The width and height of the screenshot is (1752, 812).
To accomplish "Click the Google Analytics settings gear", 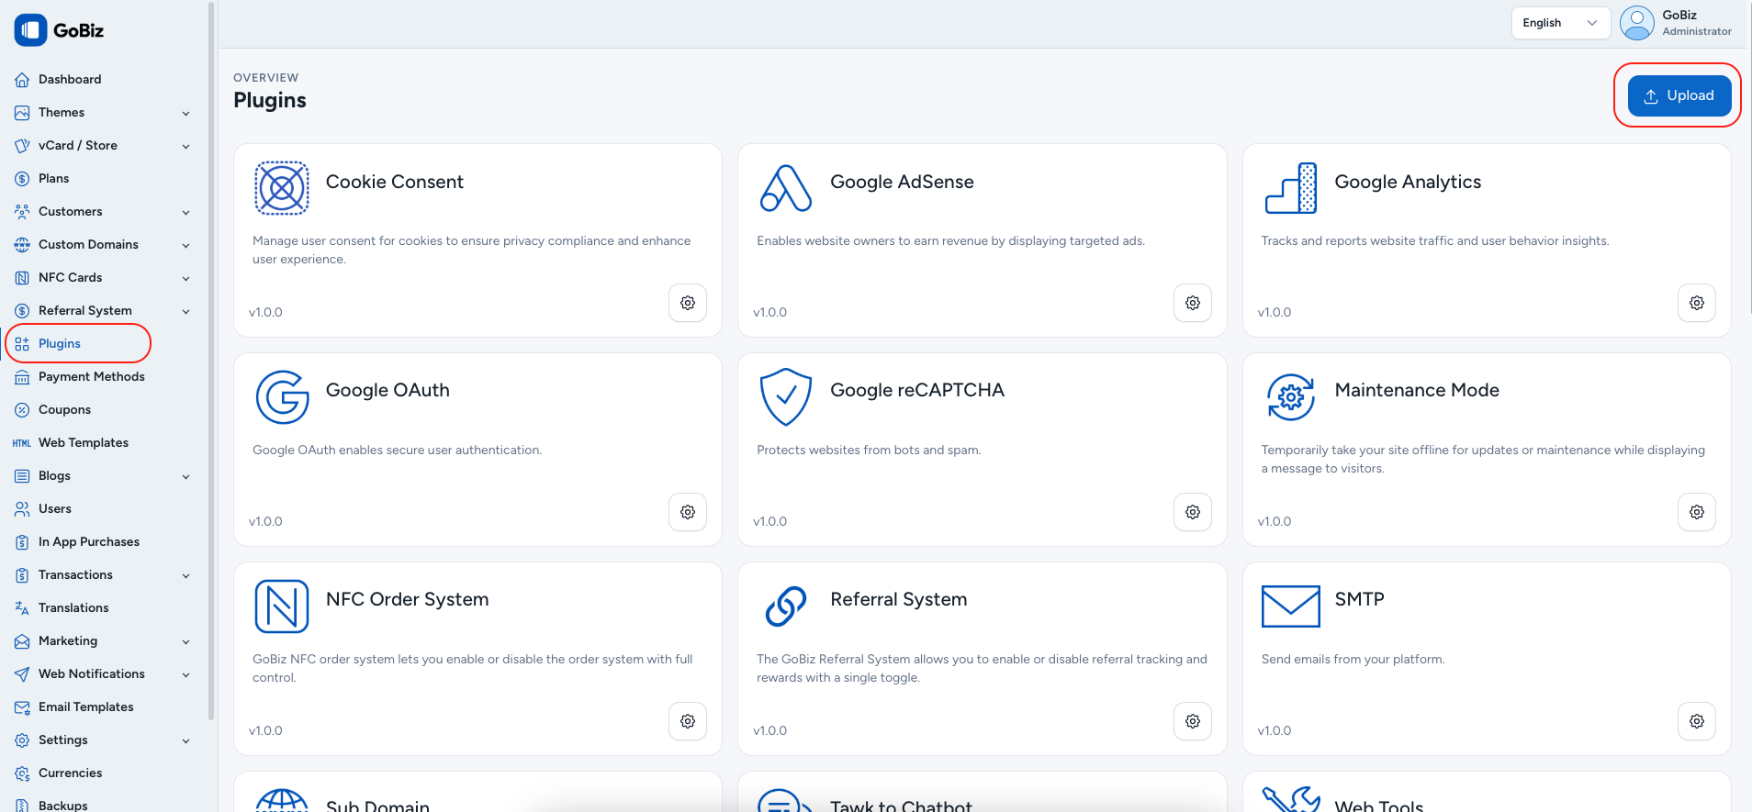I will point(1696,303).
